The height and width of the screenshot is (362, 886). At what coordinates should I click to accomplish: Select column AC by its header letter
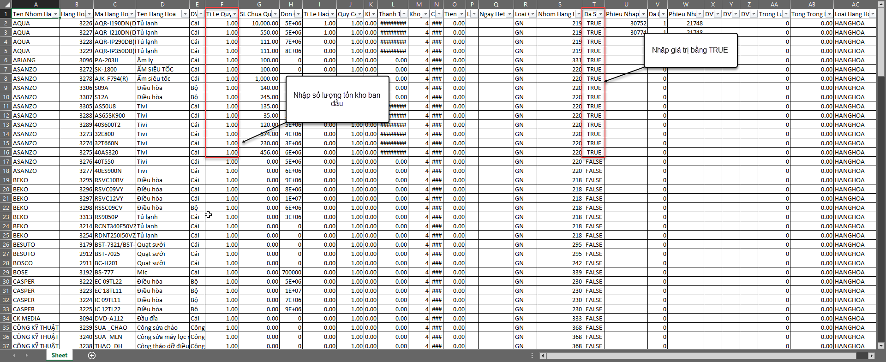point(856,5)
